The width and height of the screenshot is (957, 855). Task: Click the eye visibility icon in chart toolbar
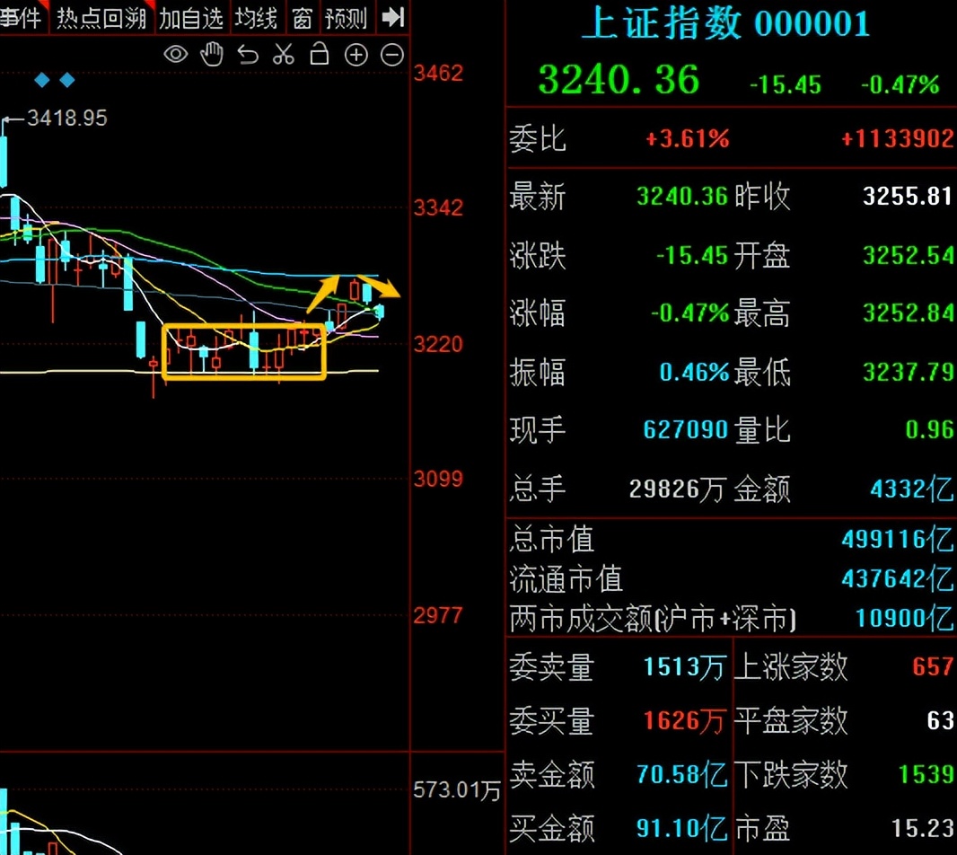(x=176, y=55)
